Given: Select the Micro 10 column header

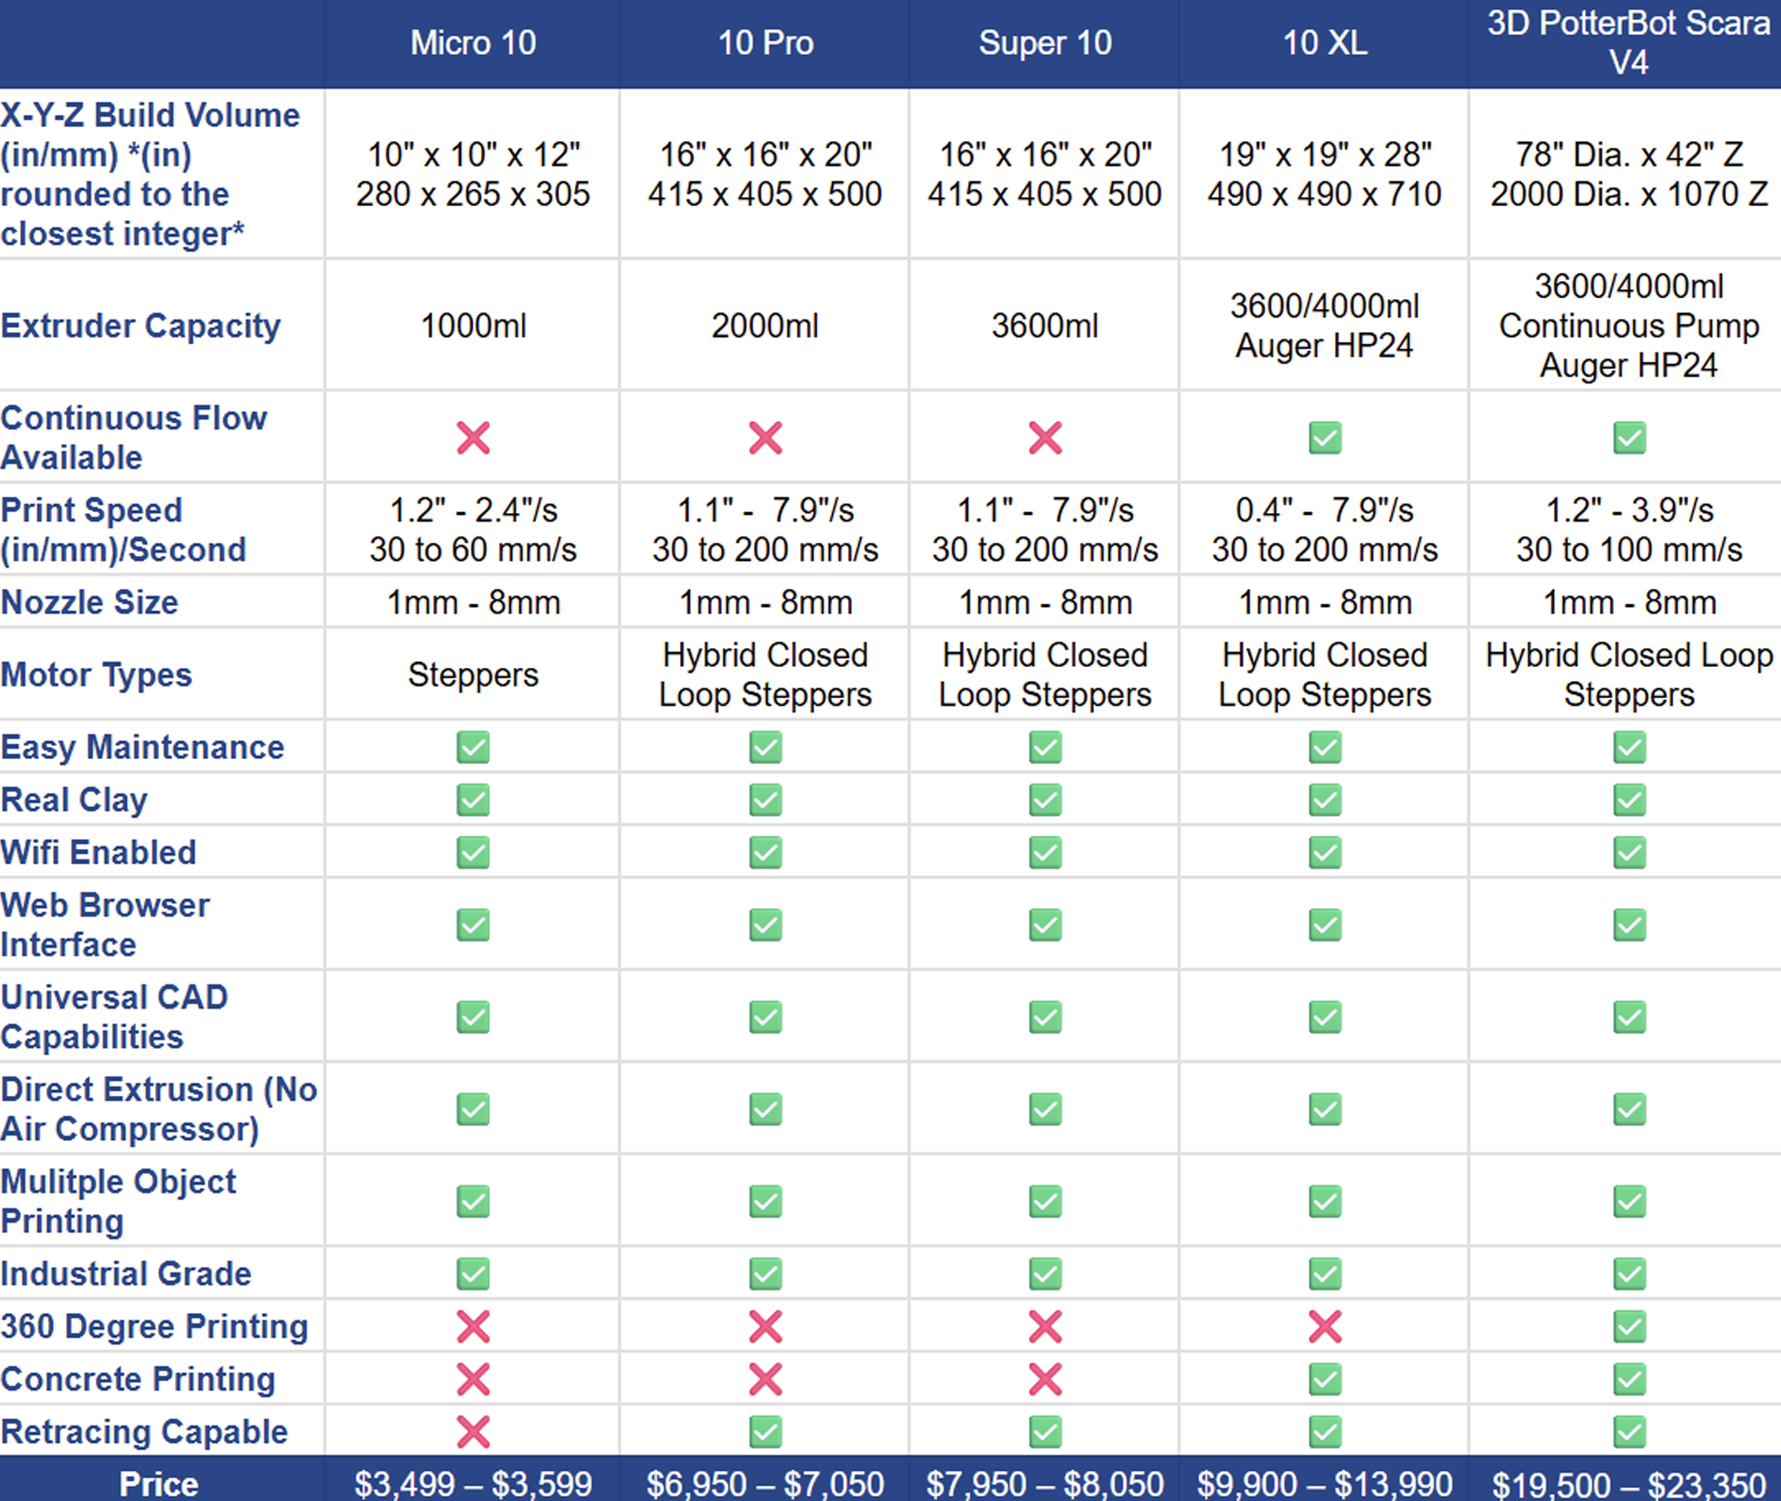Looking at the screenshot, I should [473, 43].
